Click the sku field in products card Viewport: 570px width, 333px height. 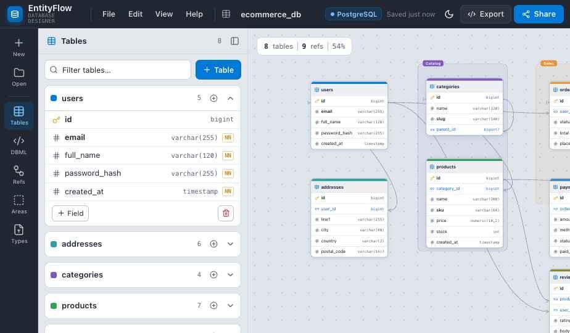pyautogui.click(x=465, y=210)
